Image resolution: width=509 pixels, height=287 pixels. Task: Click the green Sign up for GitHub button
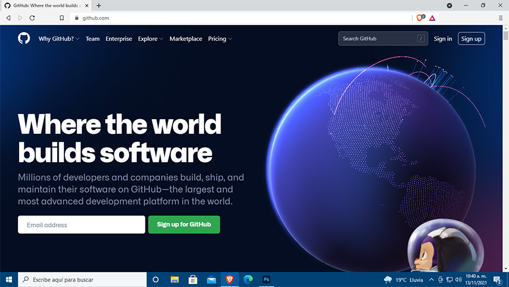pyautogui.click(x=184, y=224)
